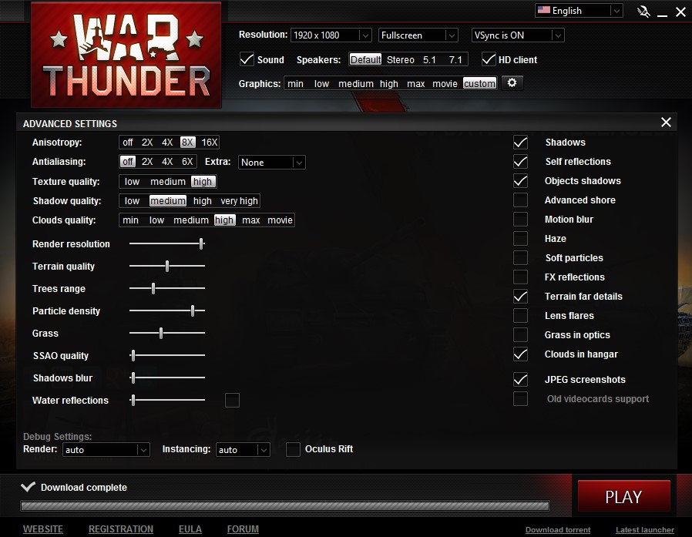Check the Oculus Rift box

[x=293, y=449]
